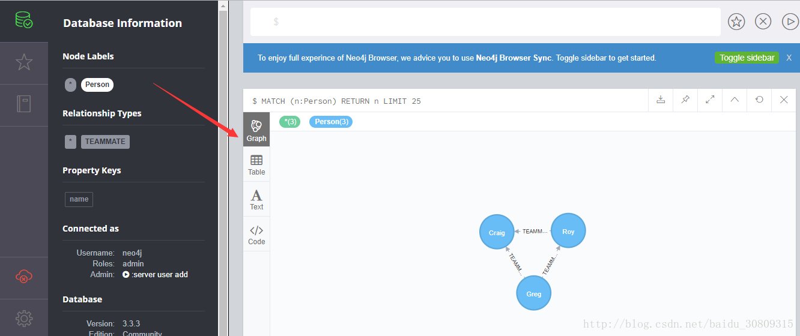Select the TEAMMATE relationship type pill
This screenshot has height=336, width=800.
click(x=105, y=142)
